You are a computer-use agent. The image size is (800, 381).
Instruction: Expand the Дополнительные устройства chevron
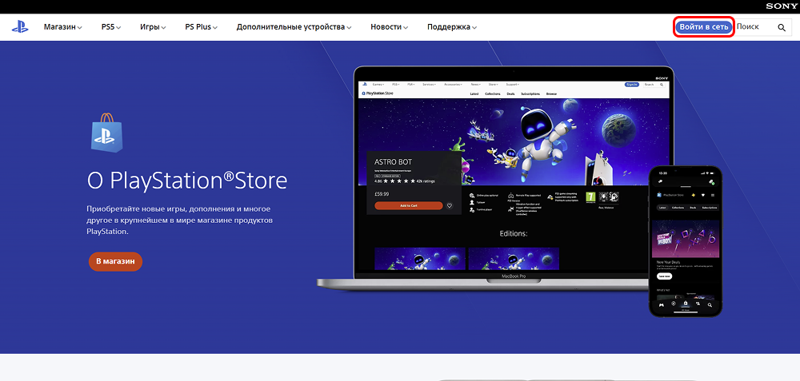click(x=349, y=28)
